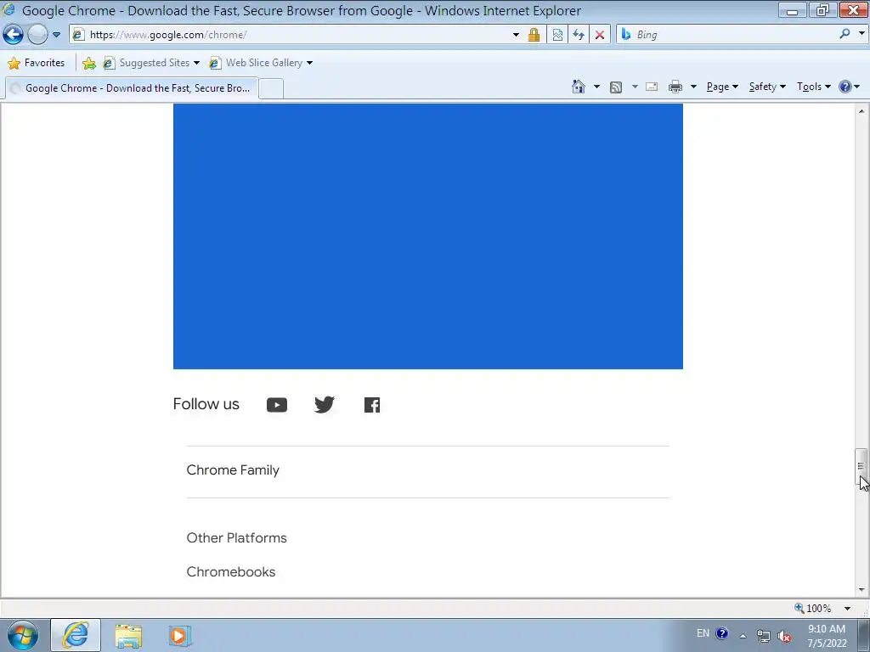Click the security lock icon
Viewport: 870px width, 652px height.
coord(534,34)
